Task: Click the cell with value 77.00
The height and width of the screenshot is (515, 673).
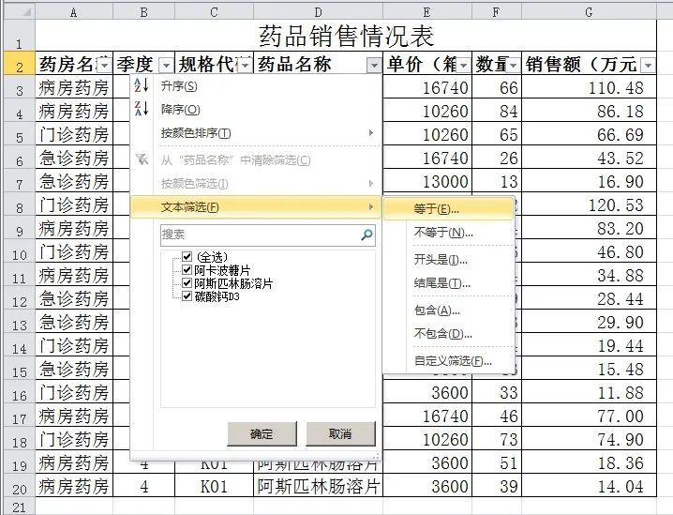Action: [x=589, y=416]
